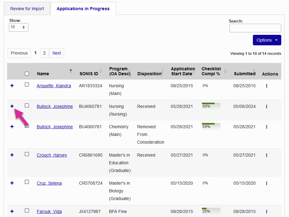Open the actions menu for Harvey Crouch
Viewport: 289px width, 217px height.
(x=266, y=155)
